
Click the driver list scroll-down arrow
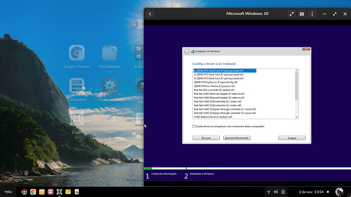click(x=297, y=117)
